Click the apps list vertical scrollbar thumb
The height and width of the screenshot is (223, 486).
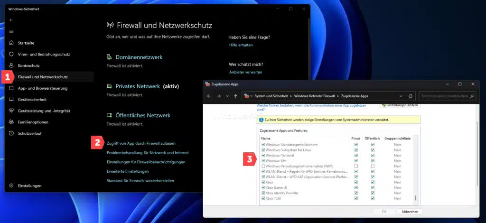click(x=415, y=198)
